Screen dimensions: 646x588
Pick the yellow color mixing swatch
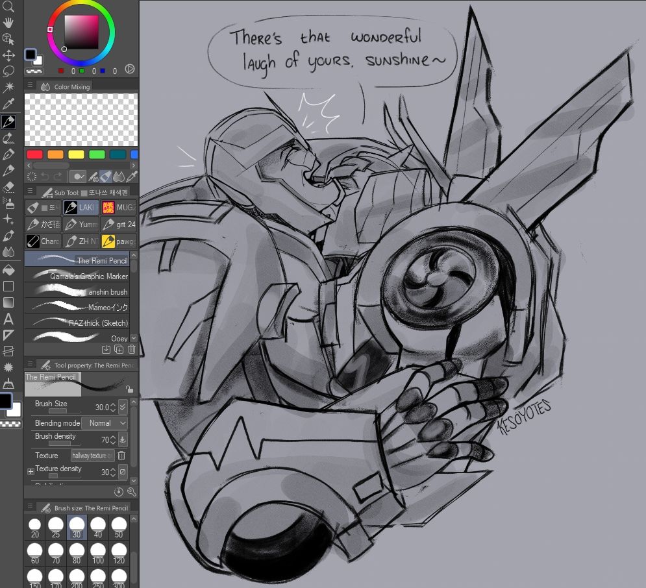[76, 154]
